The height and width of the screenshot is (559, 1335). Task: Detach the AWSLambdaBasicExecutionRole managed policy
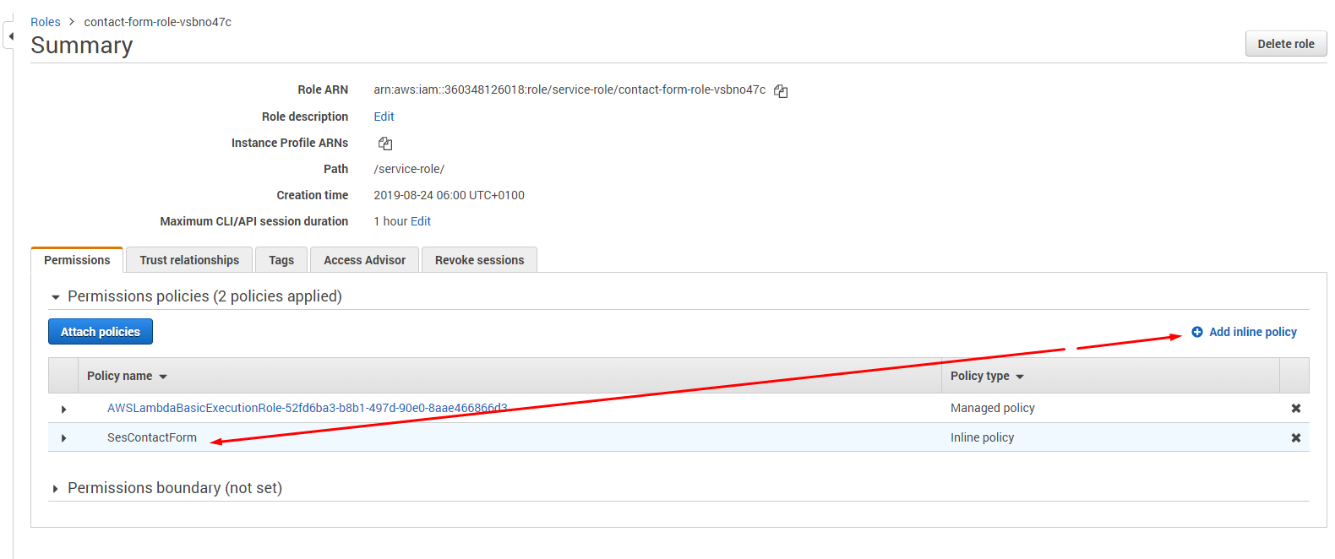coord(1295,409)
